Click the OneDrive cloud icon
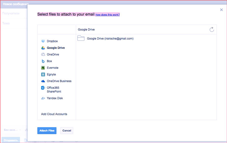Viewport: 227px width, 143px height. pyautogui.click(x=43, y=54)
